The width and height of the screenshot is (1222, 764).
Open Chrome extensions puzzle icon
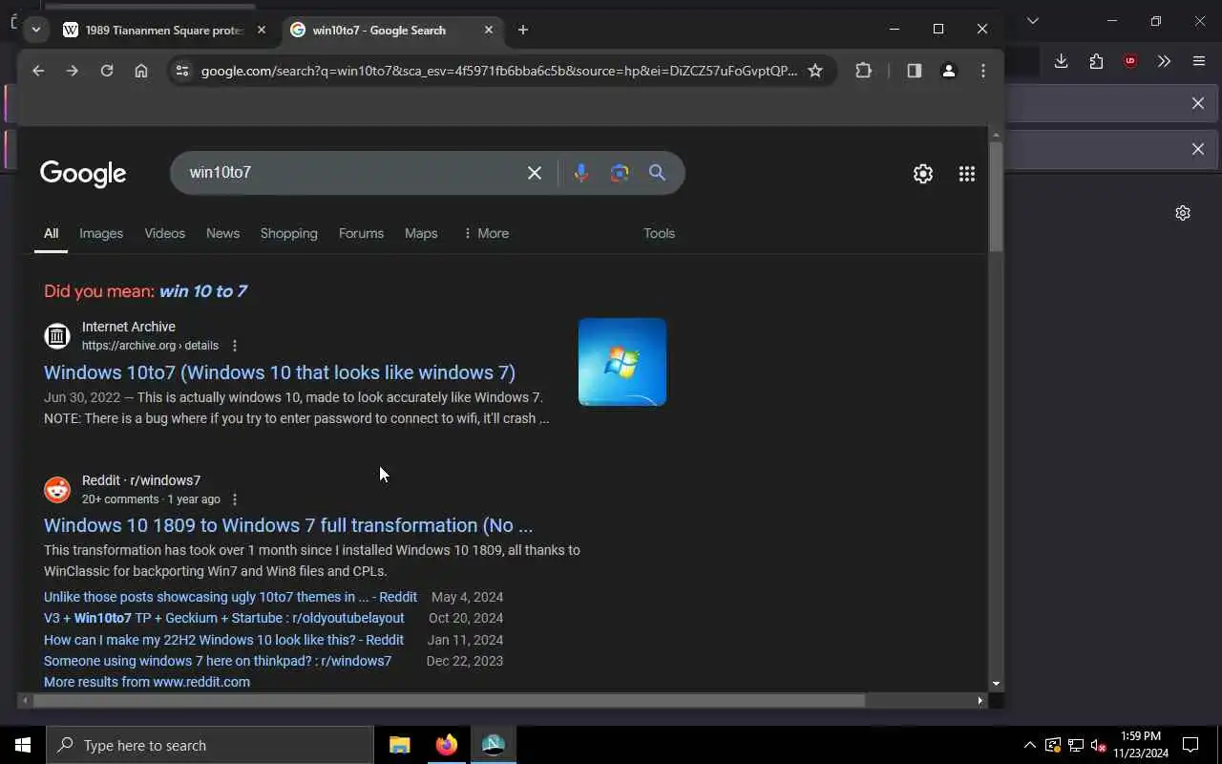click(x=864, y=71)
